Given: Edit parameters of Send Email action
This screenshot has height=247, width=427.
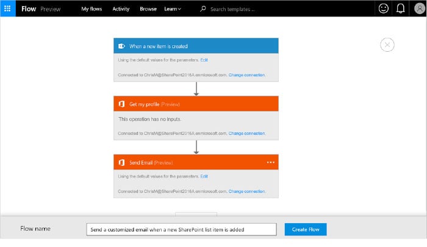Looking at the screenshot, I should [204, 176].
